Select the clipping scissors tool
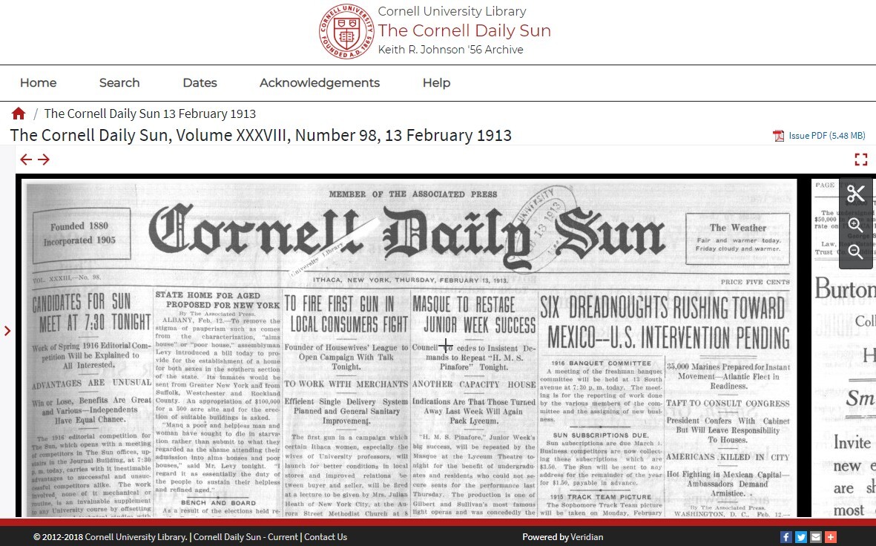The image size is (876, 546). point(856,193)
